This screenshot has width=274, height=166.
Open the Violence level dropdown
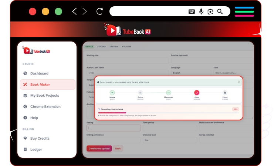coord(170,140)
